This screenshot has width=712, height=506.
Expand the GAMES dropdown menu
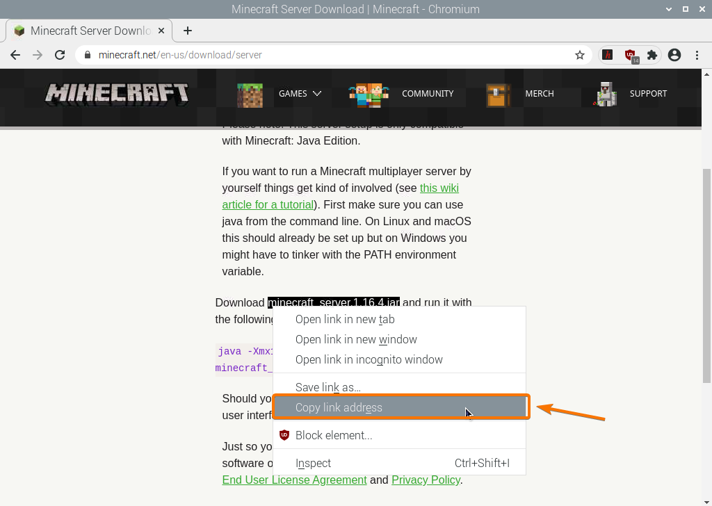tap(300, 94)
